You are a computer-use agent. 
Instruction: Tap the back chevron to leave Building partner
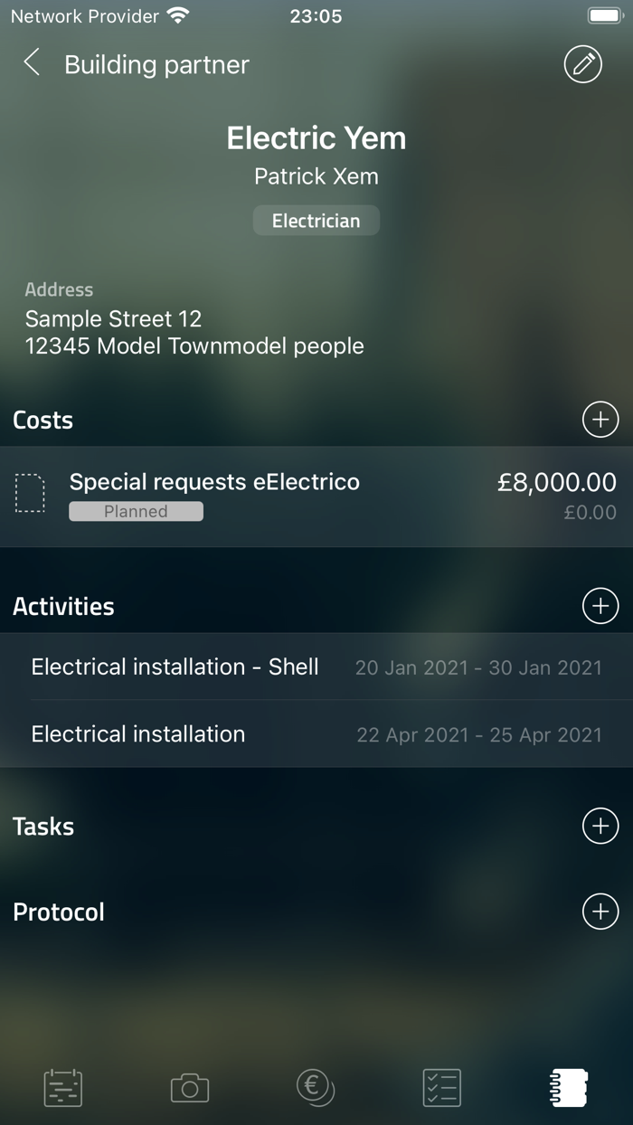coord(31,63)
